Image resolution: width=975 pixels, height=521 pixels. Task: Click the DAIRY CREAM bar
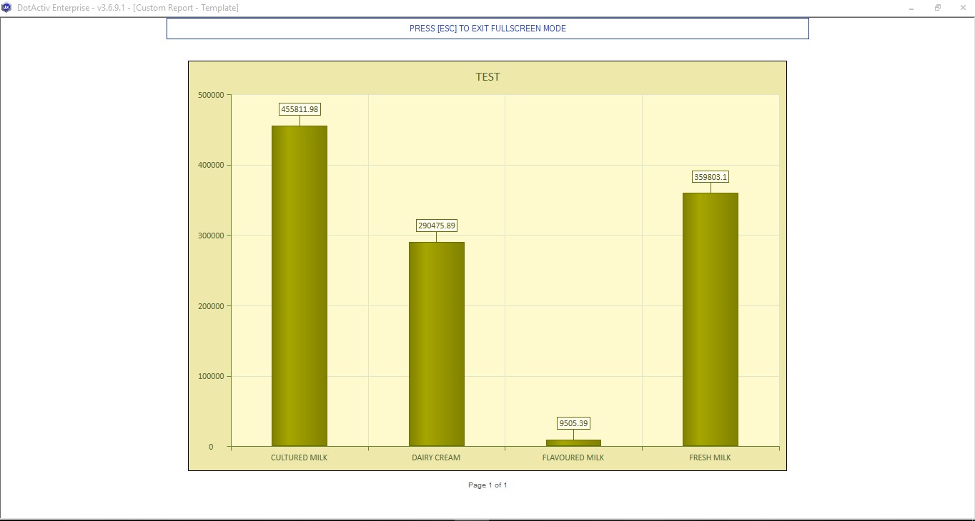pyautogui.click(x=437, y=344)
